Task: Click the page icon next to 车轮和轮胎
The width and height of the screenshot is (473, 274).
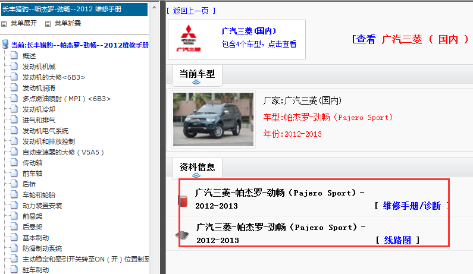Action: 14,194
